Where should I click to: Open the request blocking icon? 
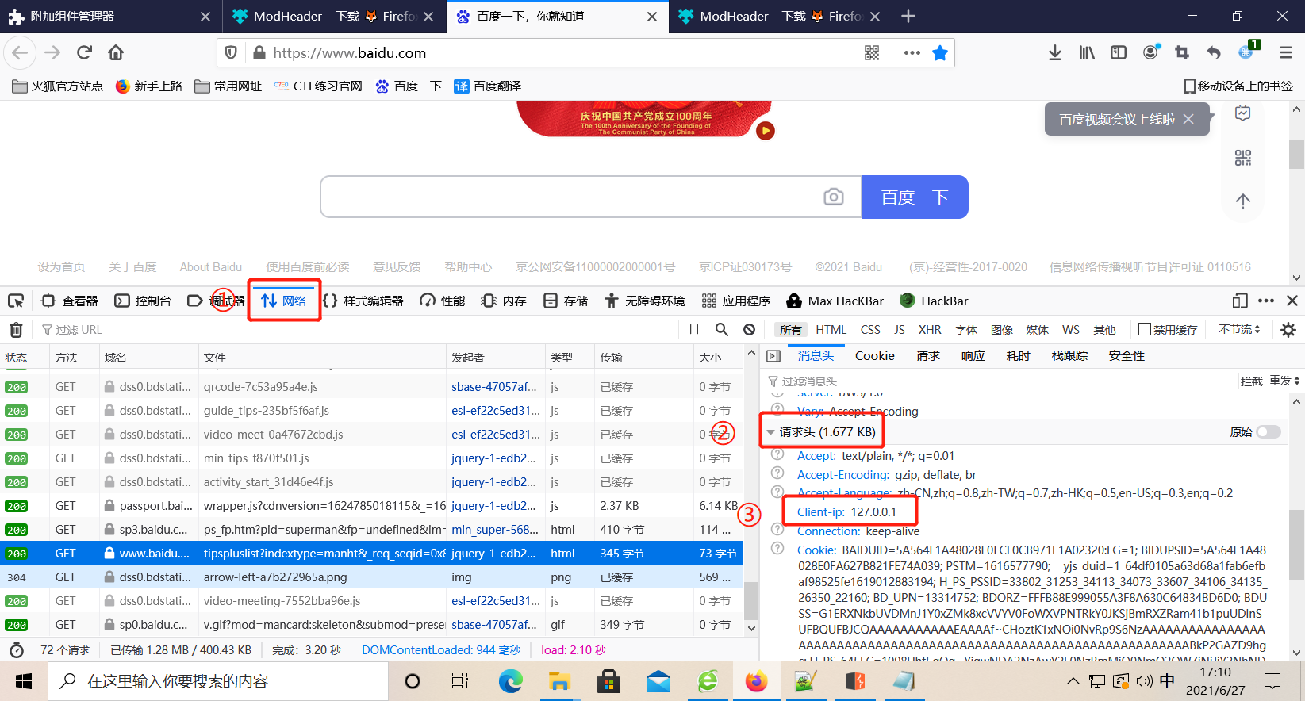click(749, 329)
